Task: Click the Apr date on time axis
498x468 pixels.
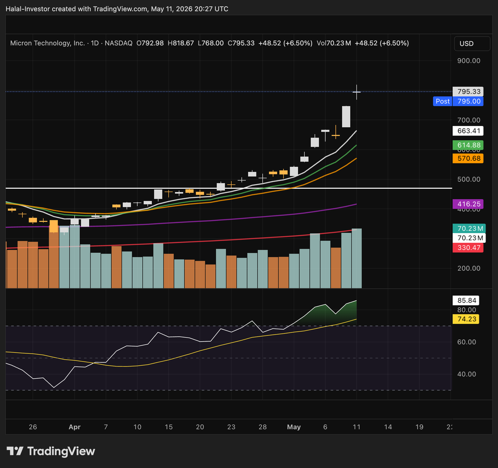Action: (x=75, y=427)
